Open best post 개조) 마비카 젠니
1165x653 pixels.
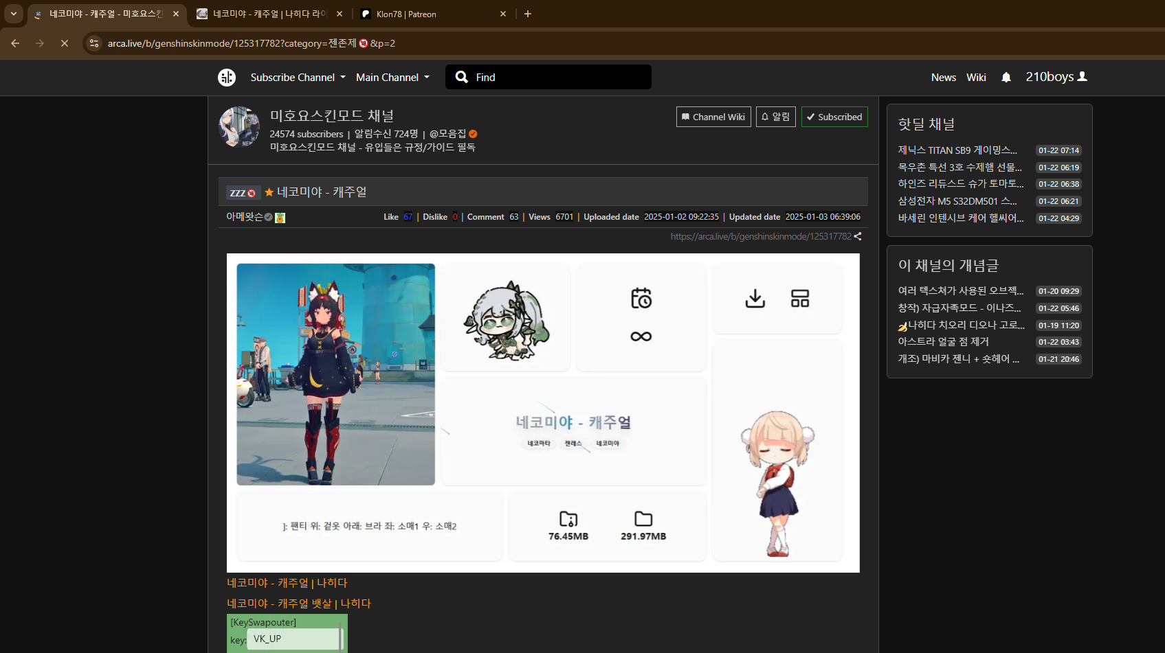959,359
